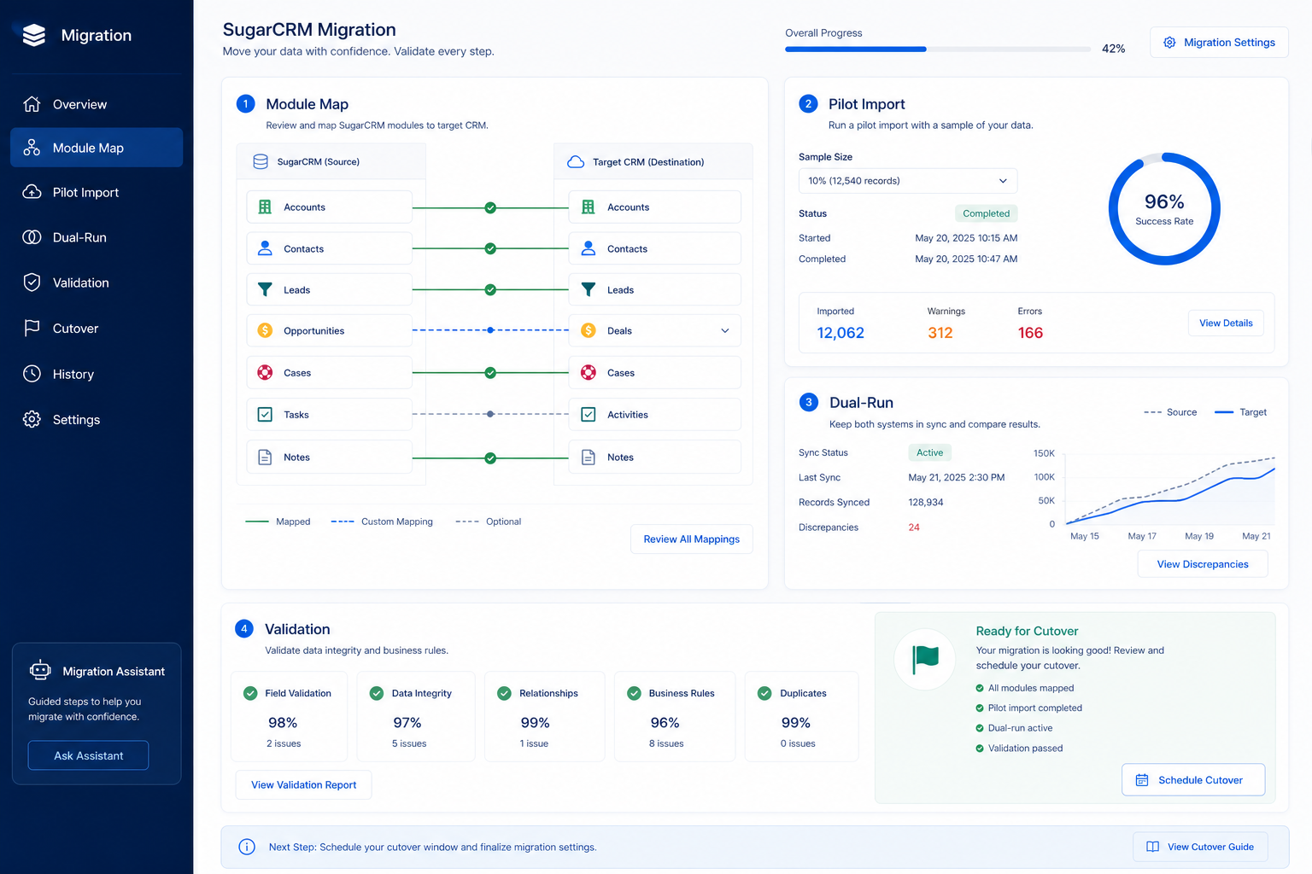Click the green flag Ready for Cutover icon
This screenshot has height=874, width=1312.
925,660
